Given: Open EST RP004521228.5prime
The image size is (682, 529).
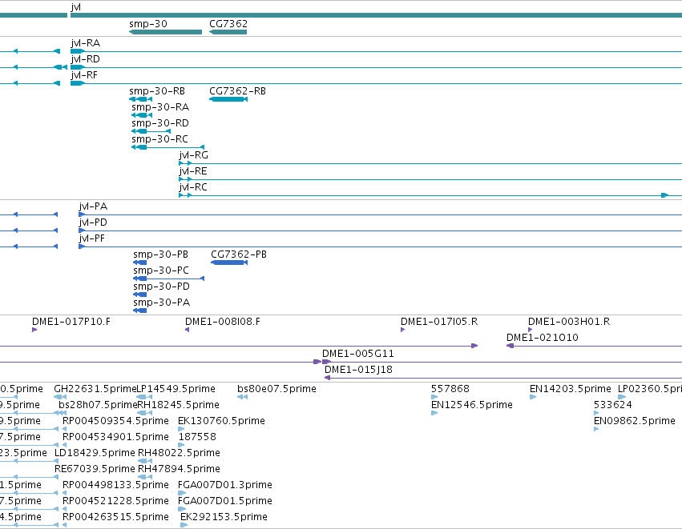Looking at the screenshot, I should point(115,501).
